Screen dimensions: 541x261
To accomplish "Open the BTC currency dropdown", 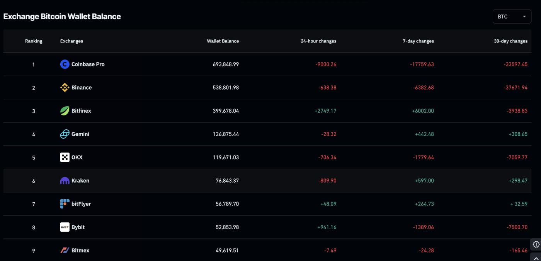I will coord(511,17).
